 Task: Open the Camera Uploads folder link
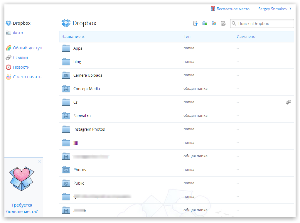[x=88, y=75]
